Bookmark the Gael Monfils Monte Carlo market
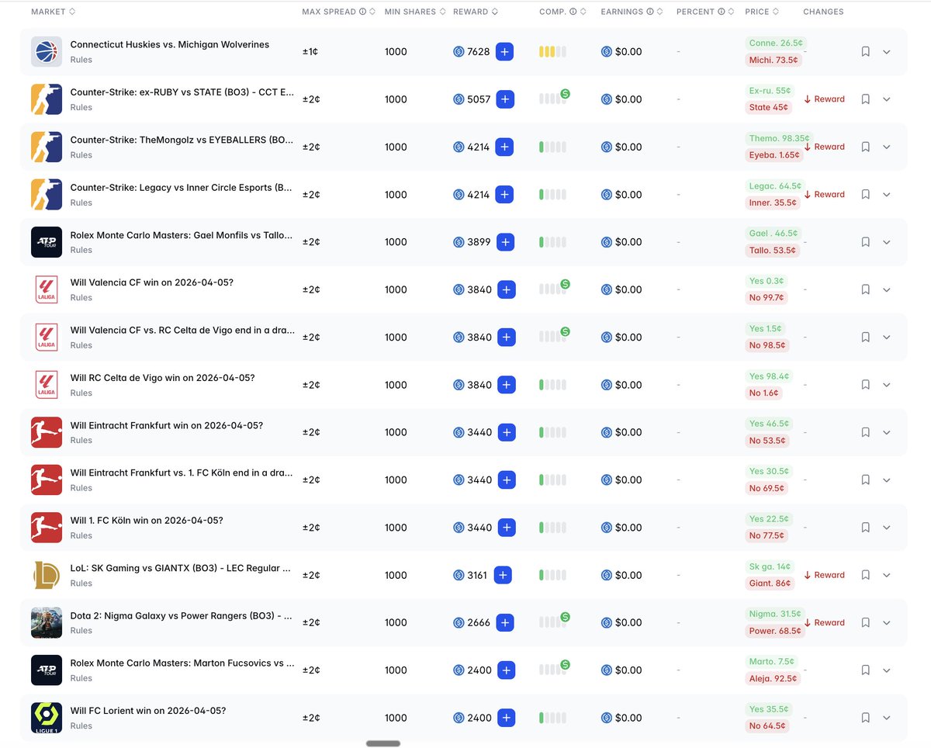The width and height of the screenshot is (931, 748). click(x=865, y=242)
